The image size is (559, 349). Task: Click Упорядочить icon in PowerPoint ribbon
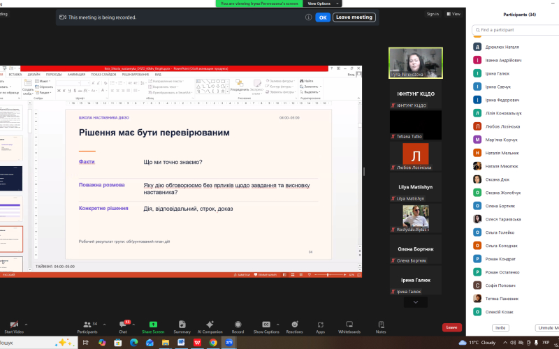(x=239, y=86)
